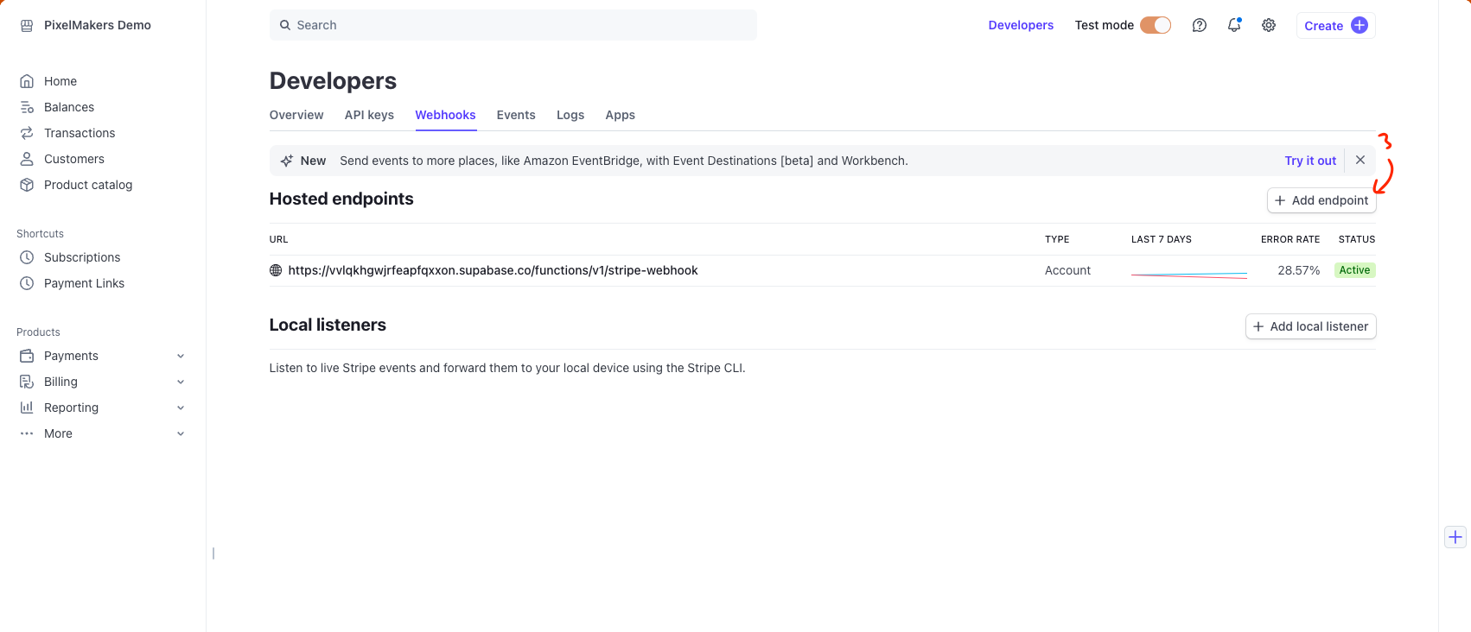
Task: Click the Transactions arrows icon
Action: tap(27, 133)
